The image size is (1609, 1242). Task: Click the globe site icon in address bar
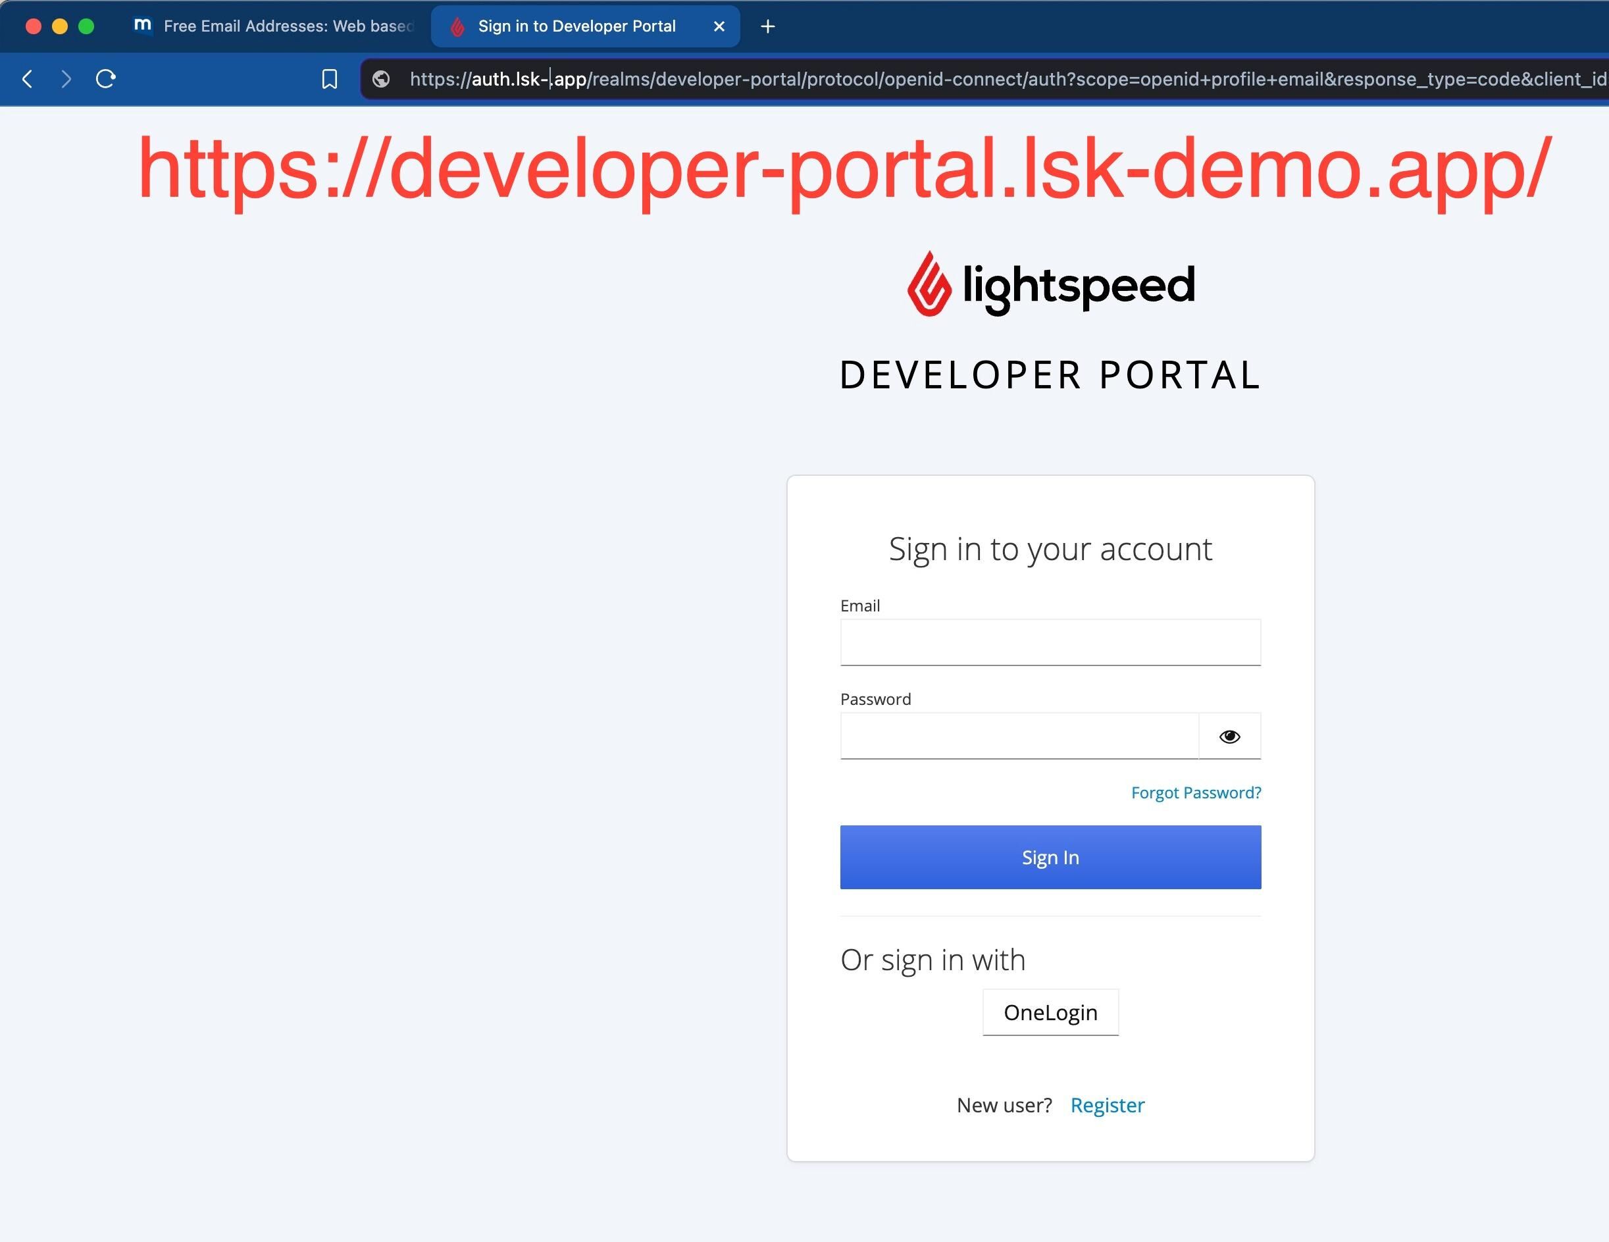coord(380,79)
